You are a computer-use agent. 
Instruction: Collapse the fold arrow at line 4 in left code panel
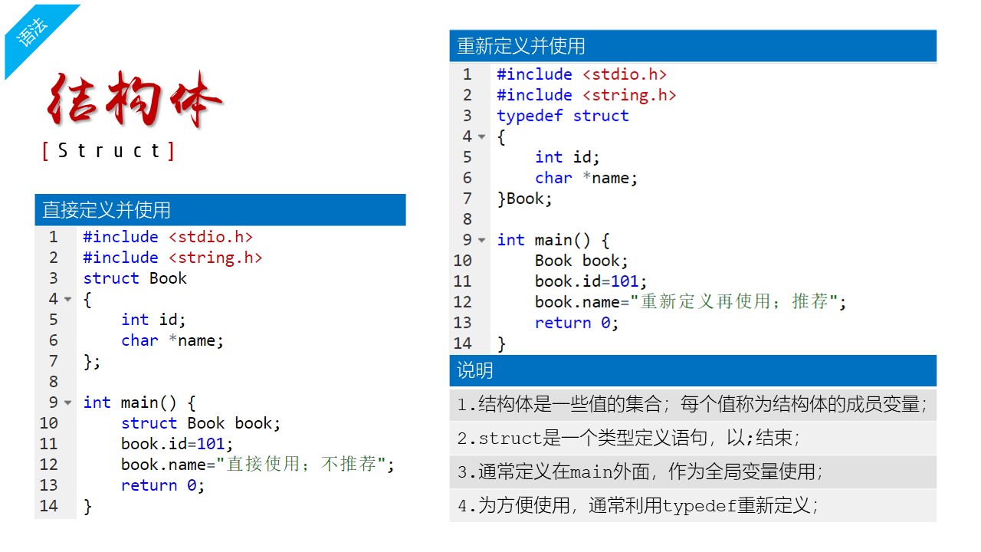click(x=67, y=300)
